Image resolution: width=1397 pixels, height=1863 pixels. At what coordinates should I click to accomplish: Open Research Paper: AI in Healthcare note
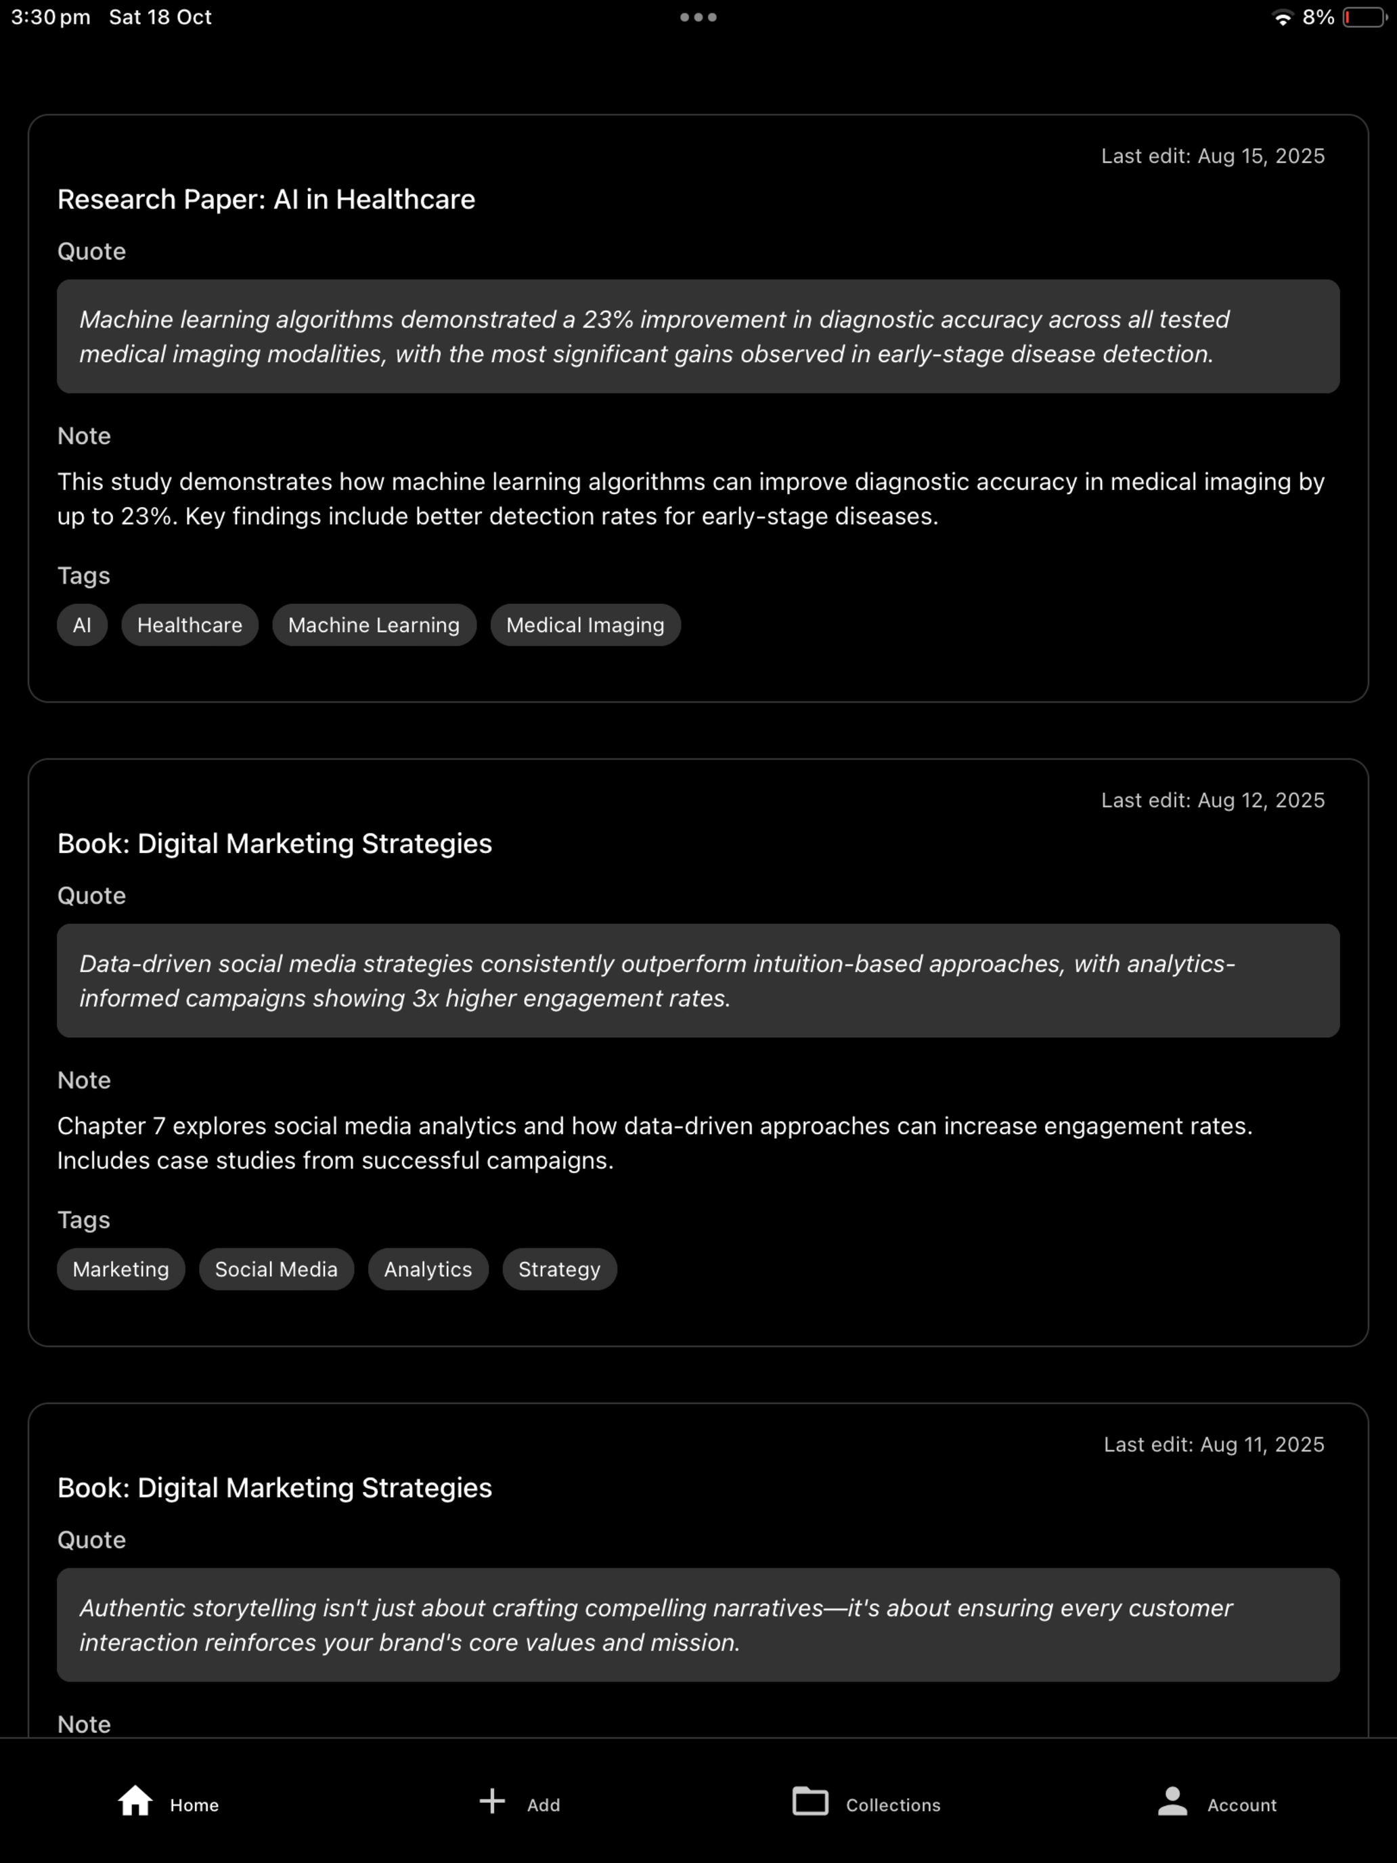coord(266,200)
